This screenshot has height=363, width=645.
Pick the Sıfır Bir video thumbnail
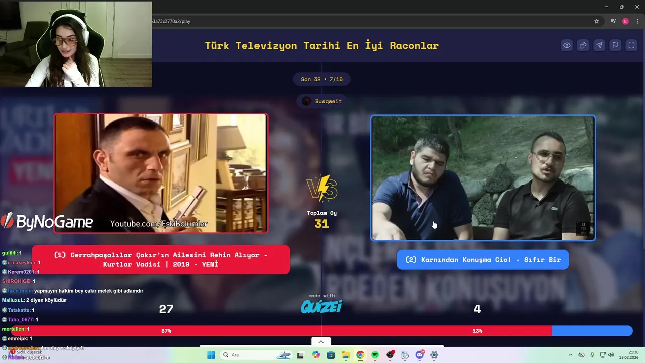click(483, 178)
